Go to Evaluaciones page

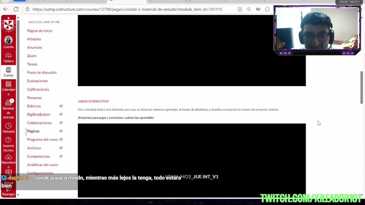(37, 81)
